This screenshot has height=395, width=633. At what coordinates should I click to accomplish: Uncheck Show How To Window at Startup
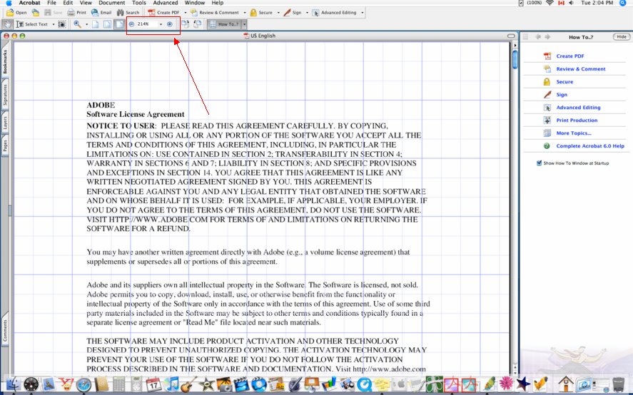point(539,163)
